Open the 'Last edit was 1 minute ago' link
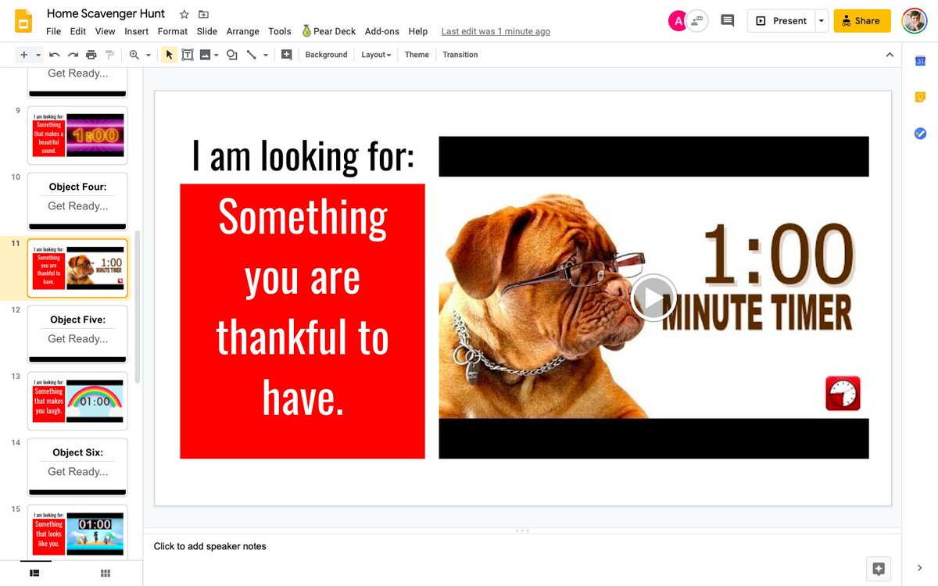The height and width of the screenshot is (586, 938). (x=496, y=31)
